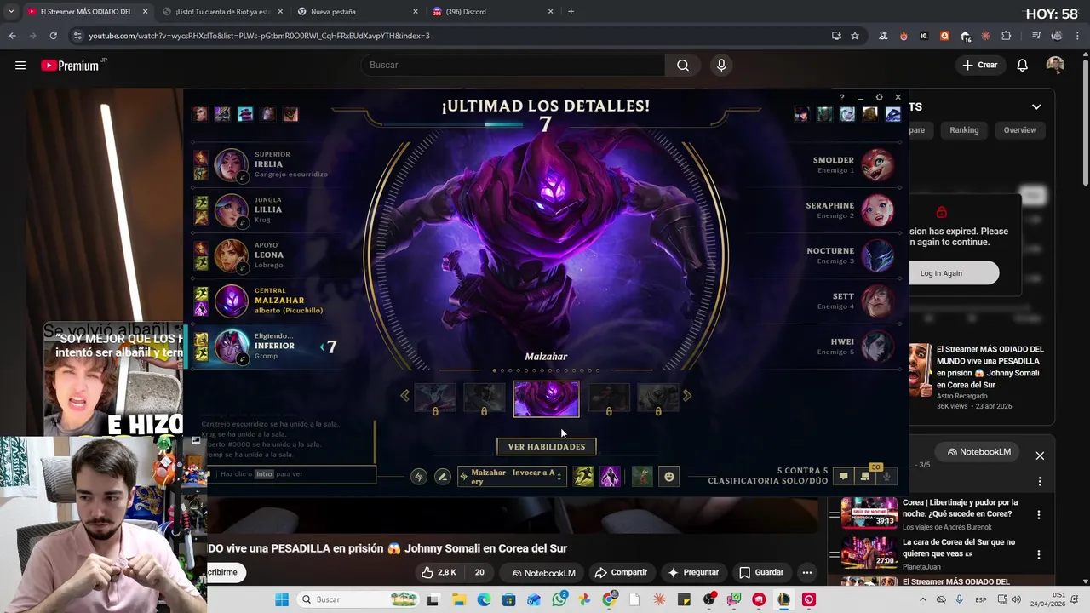
Task: Click the enemy Nocturne portrait
Action: [x=877, y=255]
